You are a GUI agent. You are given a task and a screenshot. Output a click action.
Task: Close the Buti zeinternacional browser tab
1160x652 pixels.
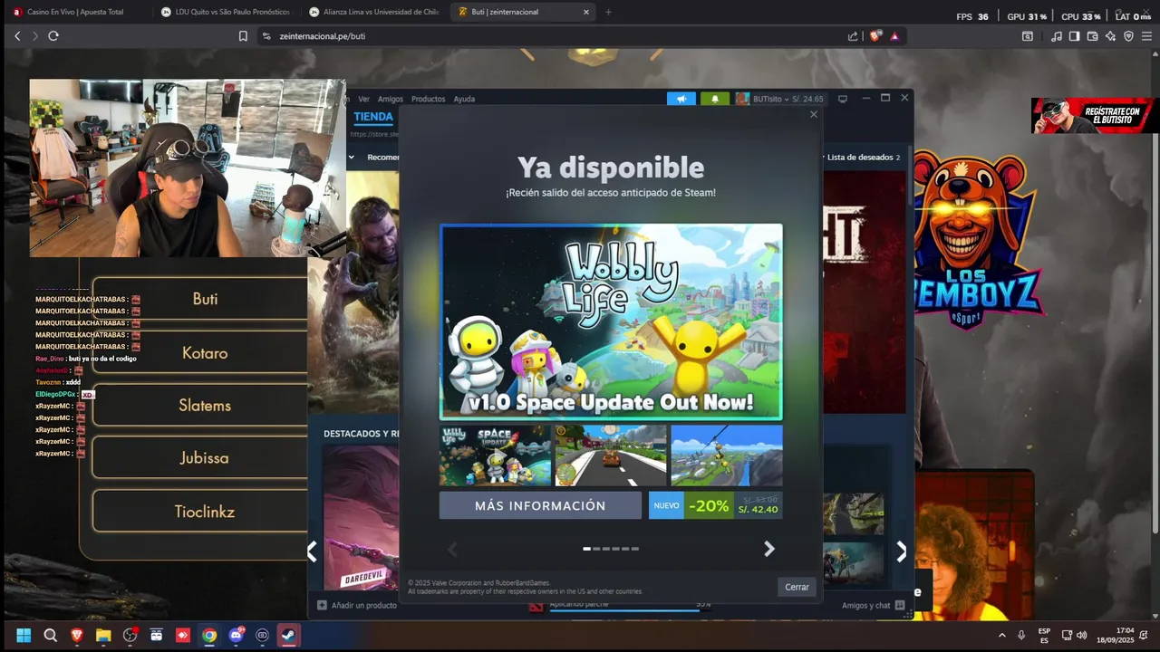586,12
